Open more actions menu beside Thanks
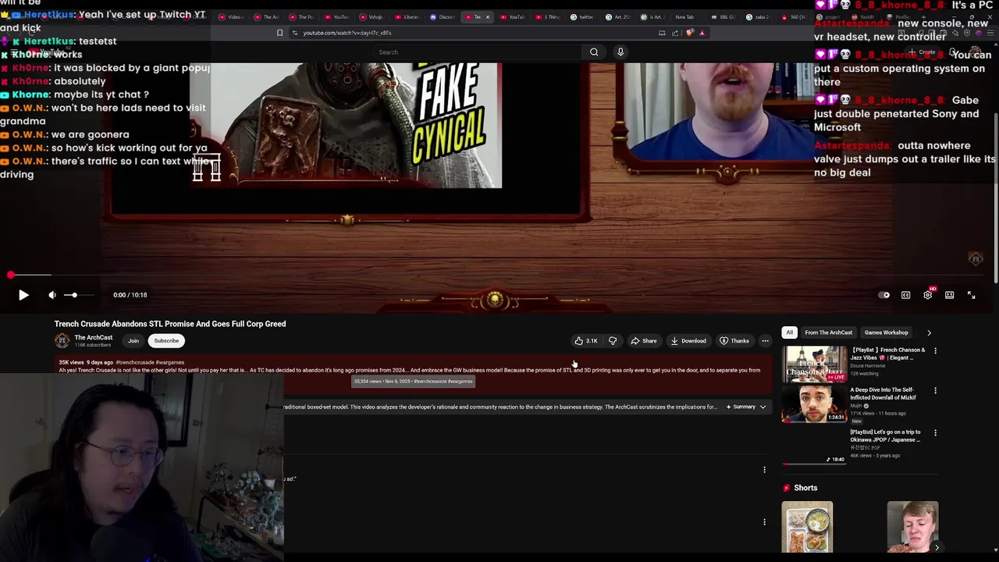999x562 pixels. (x=765, y=340)
